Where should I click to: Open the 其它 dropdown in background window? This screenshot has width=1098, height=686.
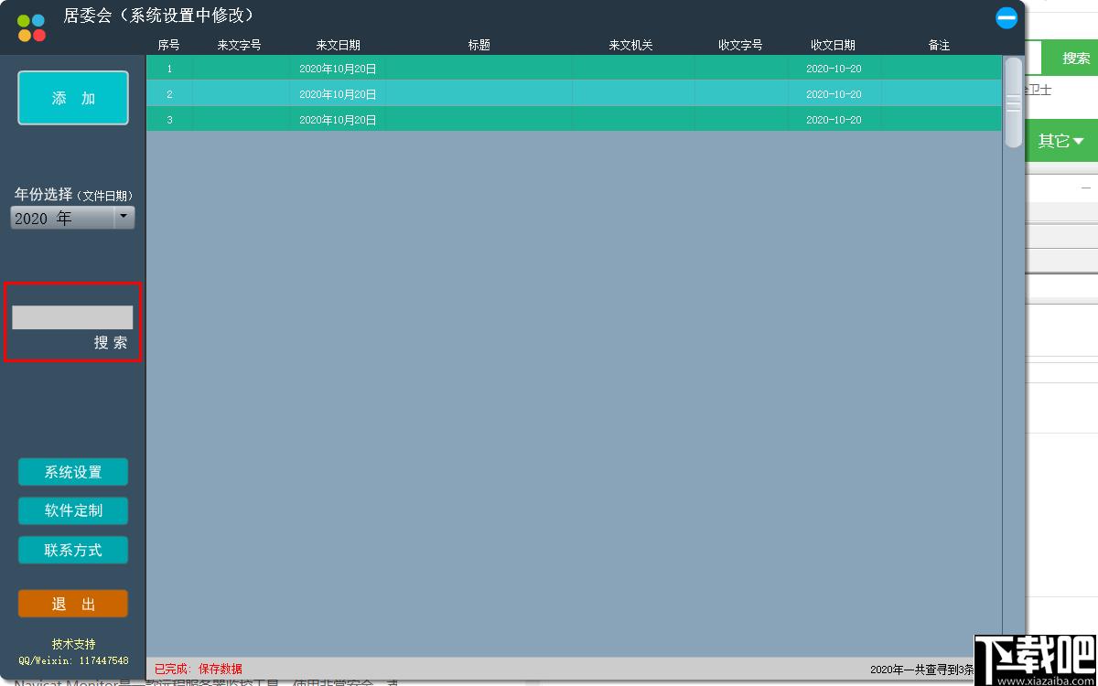(x=1061, y=141)
